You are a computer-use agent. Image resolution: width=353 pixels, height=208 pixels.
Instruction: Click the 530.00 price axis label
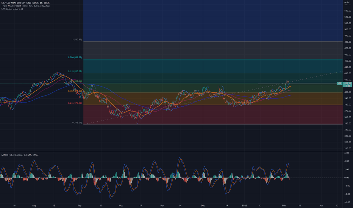[x=348, y=11]
